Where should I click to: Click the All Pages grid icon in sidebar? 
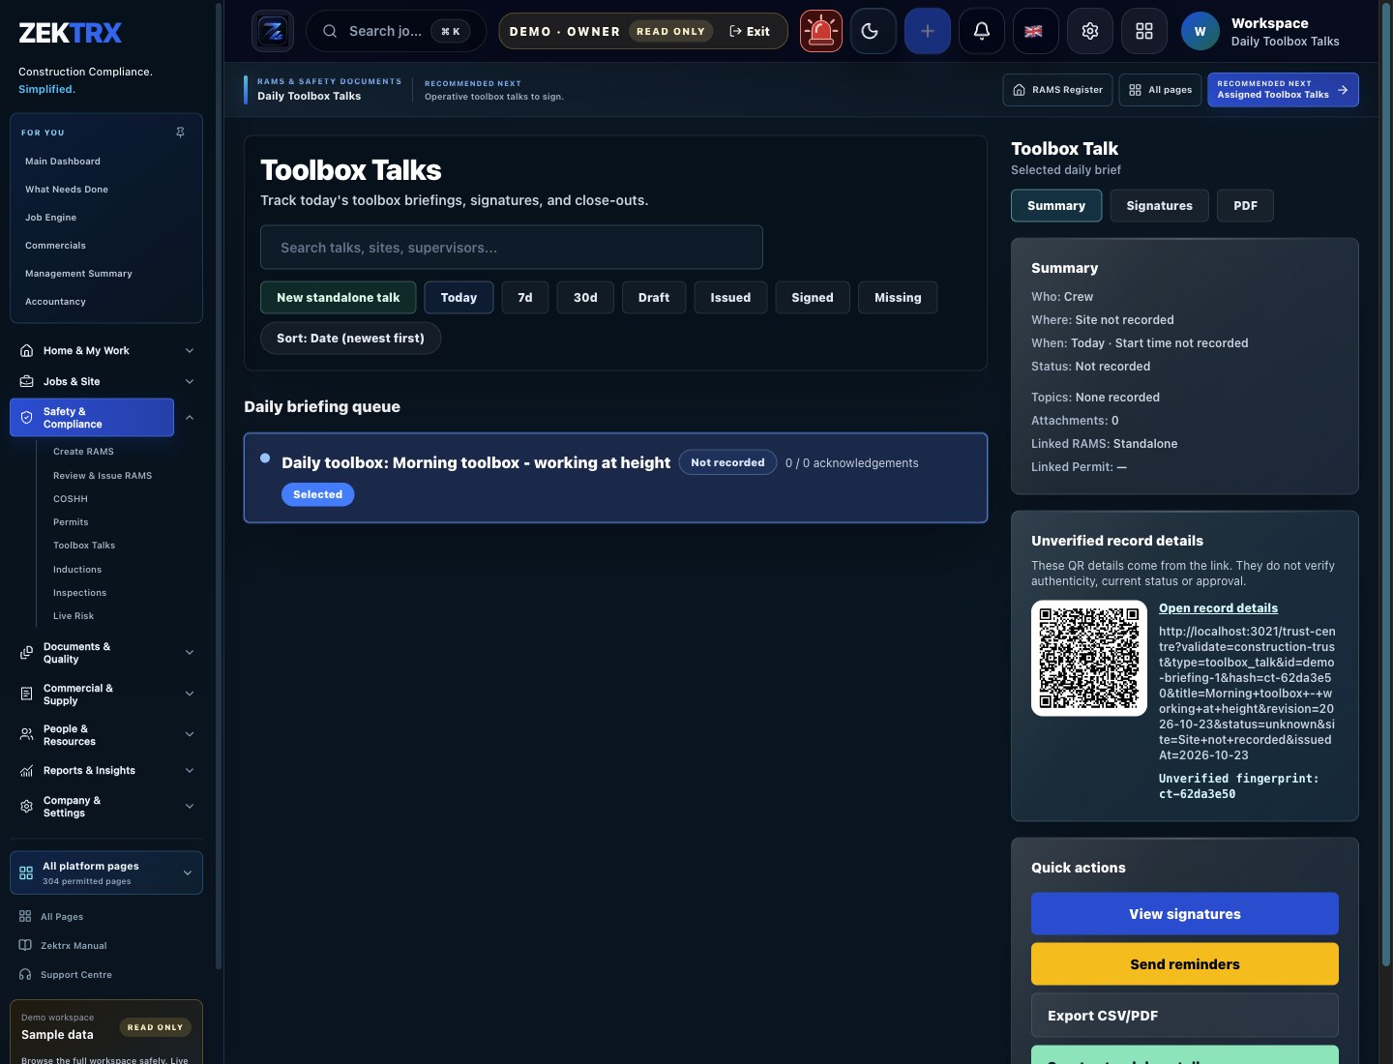(x=25, y=916)
